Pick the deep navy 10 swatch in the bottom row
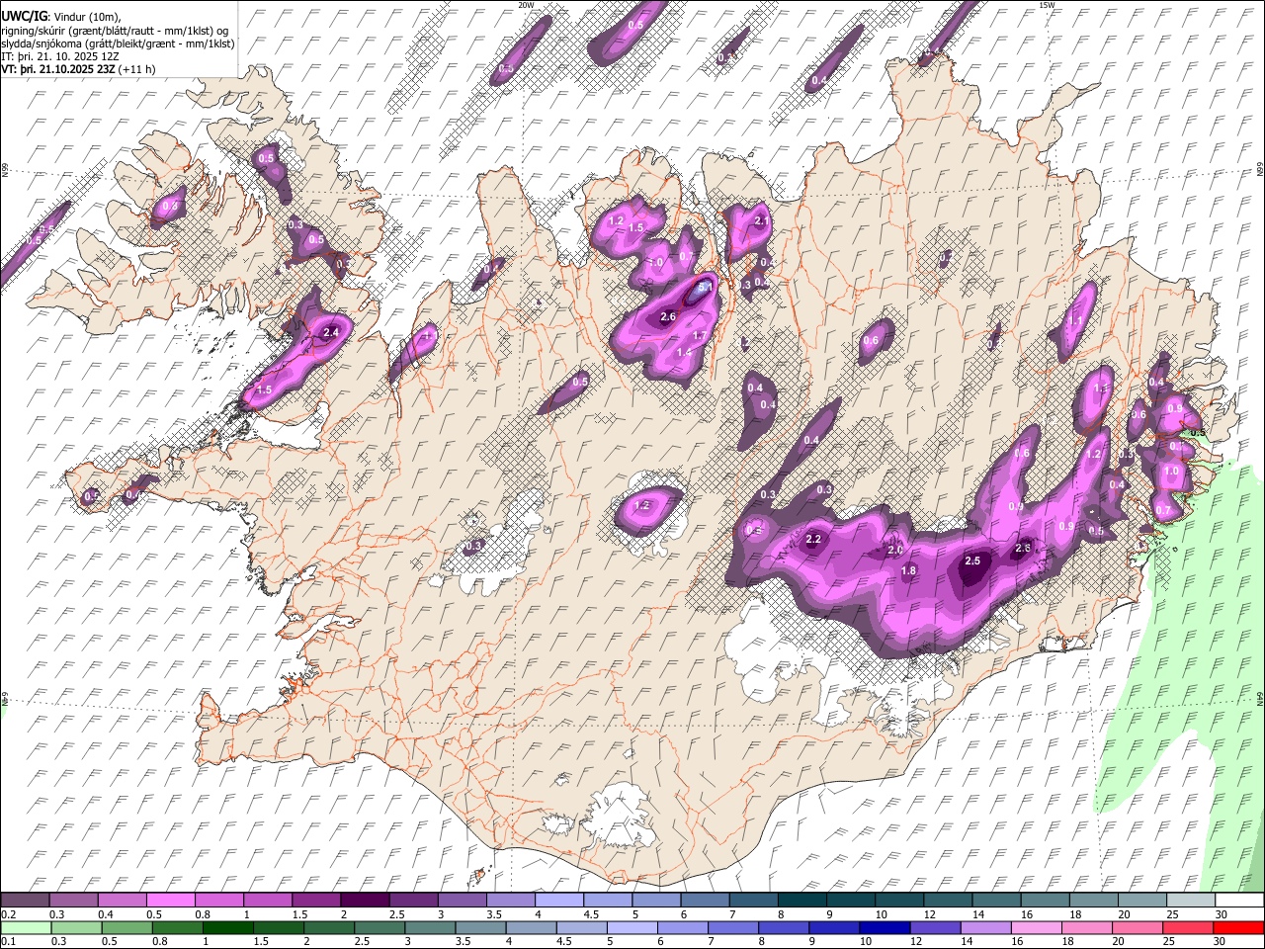This screenshot has height=949, width=1265. (884, 927)
